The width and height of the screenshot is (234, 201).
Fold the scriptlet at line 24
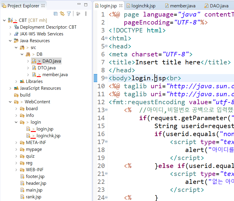tap(106, 197)
